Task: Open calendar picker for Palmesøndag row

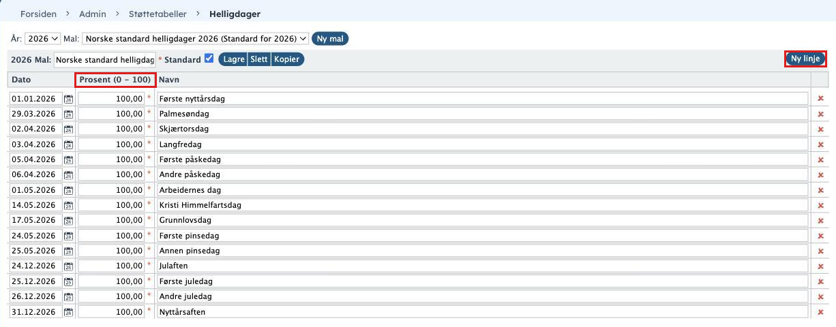Action: (x=68, y=114)
